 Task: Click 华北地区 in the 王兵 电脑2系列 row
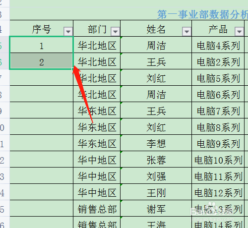point(97,61)
